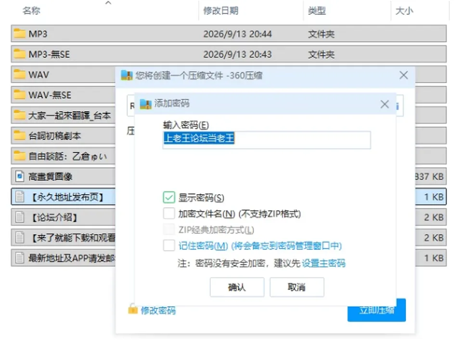
Task: Tick the 记住密码 checkbox
Action: 169,245
